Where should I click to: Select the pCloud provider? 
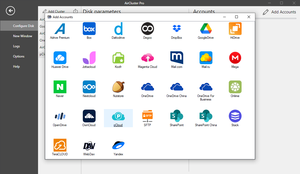click(x=118, y=118)
